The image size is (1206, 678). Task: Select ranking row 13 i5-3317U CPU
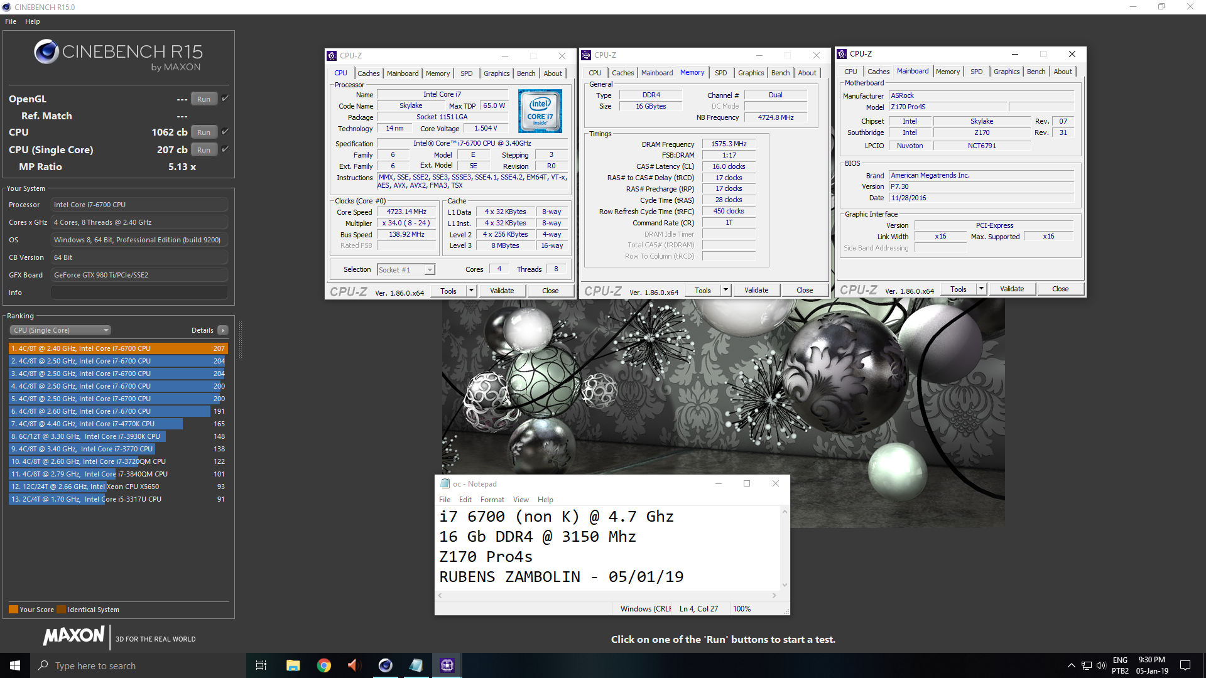[x=118, y=499]
